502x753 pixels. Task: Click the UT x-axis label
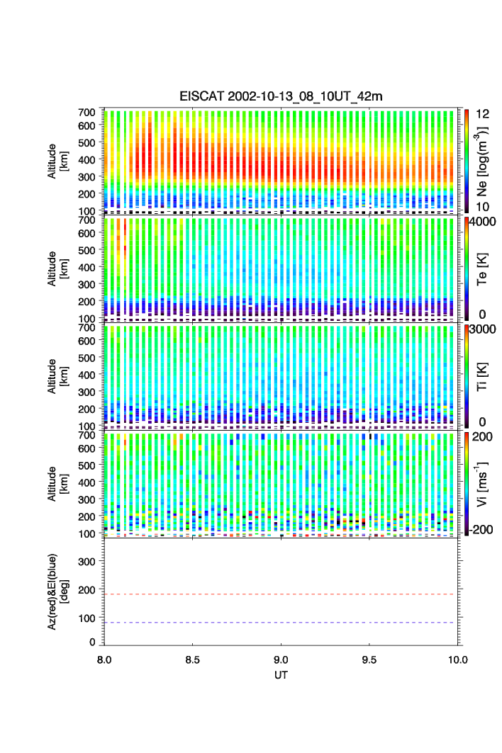point(281,675)
